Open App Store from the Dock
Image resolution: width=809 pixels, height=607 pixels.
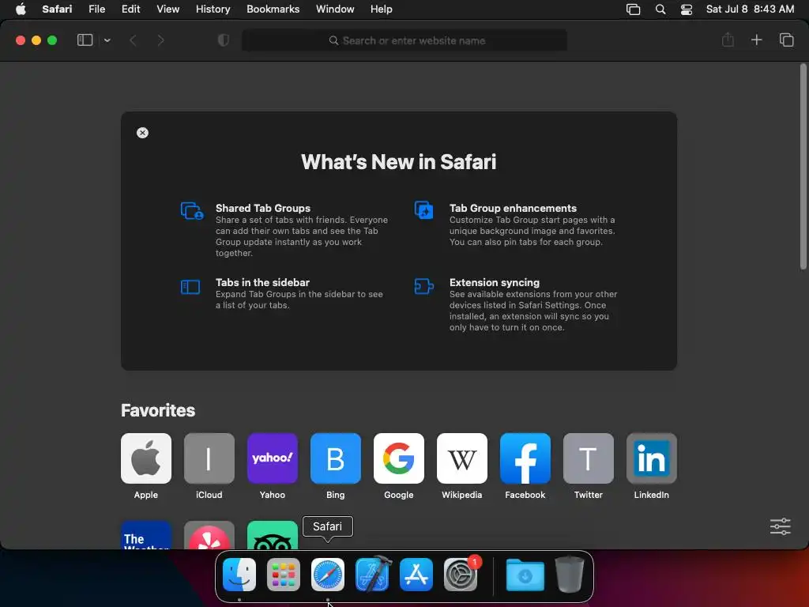pyautogui.click(x=416, y=575)
